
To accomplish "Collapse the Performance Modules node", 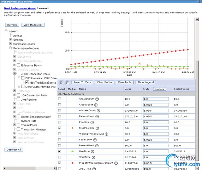I will (x=10, y=48).
